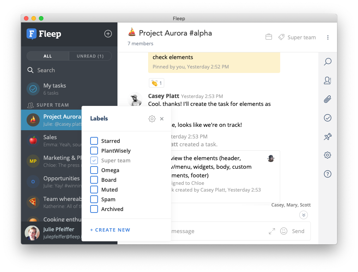Click the + CREATE NEW label link
This screenshot has width=358, height=272.
(110, 230)
